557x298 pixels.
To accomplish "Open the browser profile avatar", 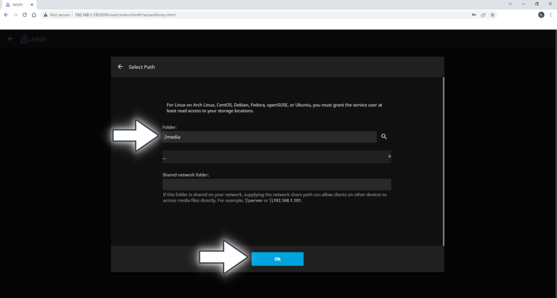I will pyautogui.click(x=541, y=15).
